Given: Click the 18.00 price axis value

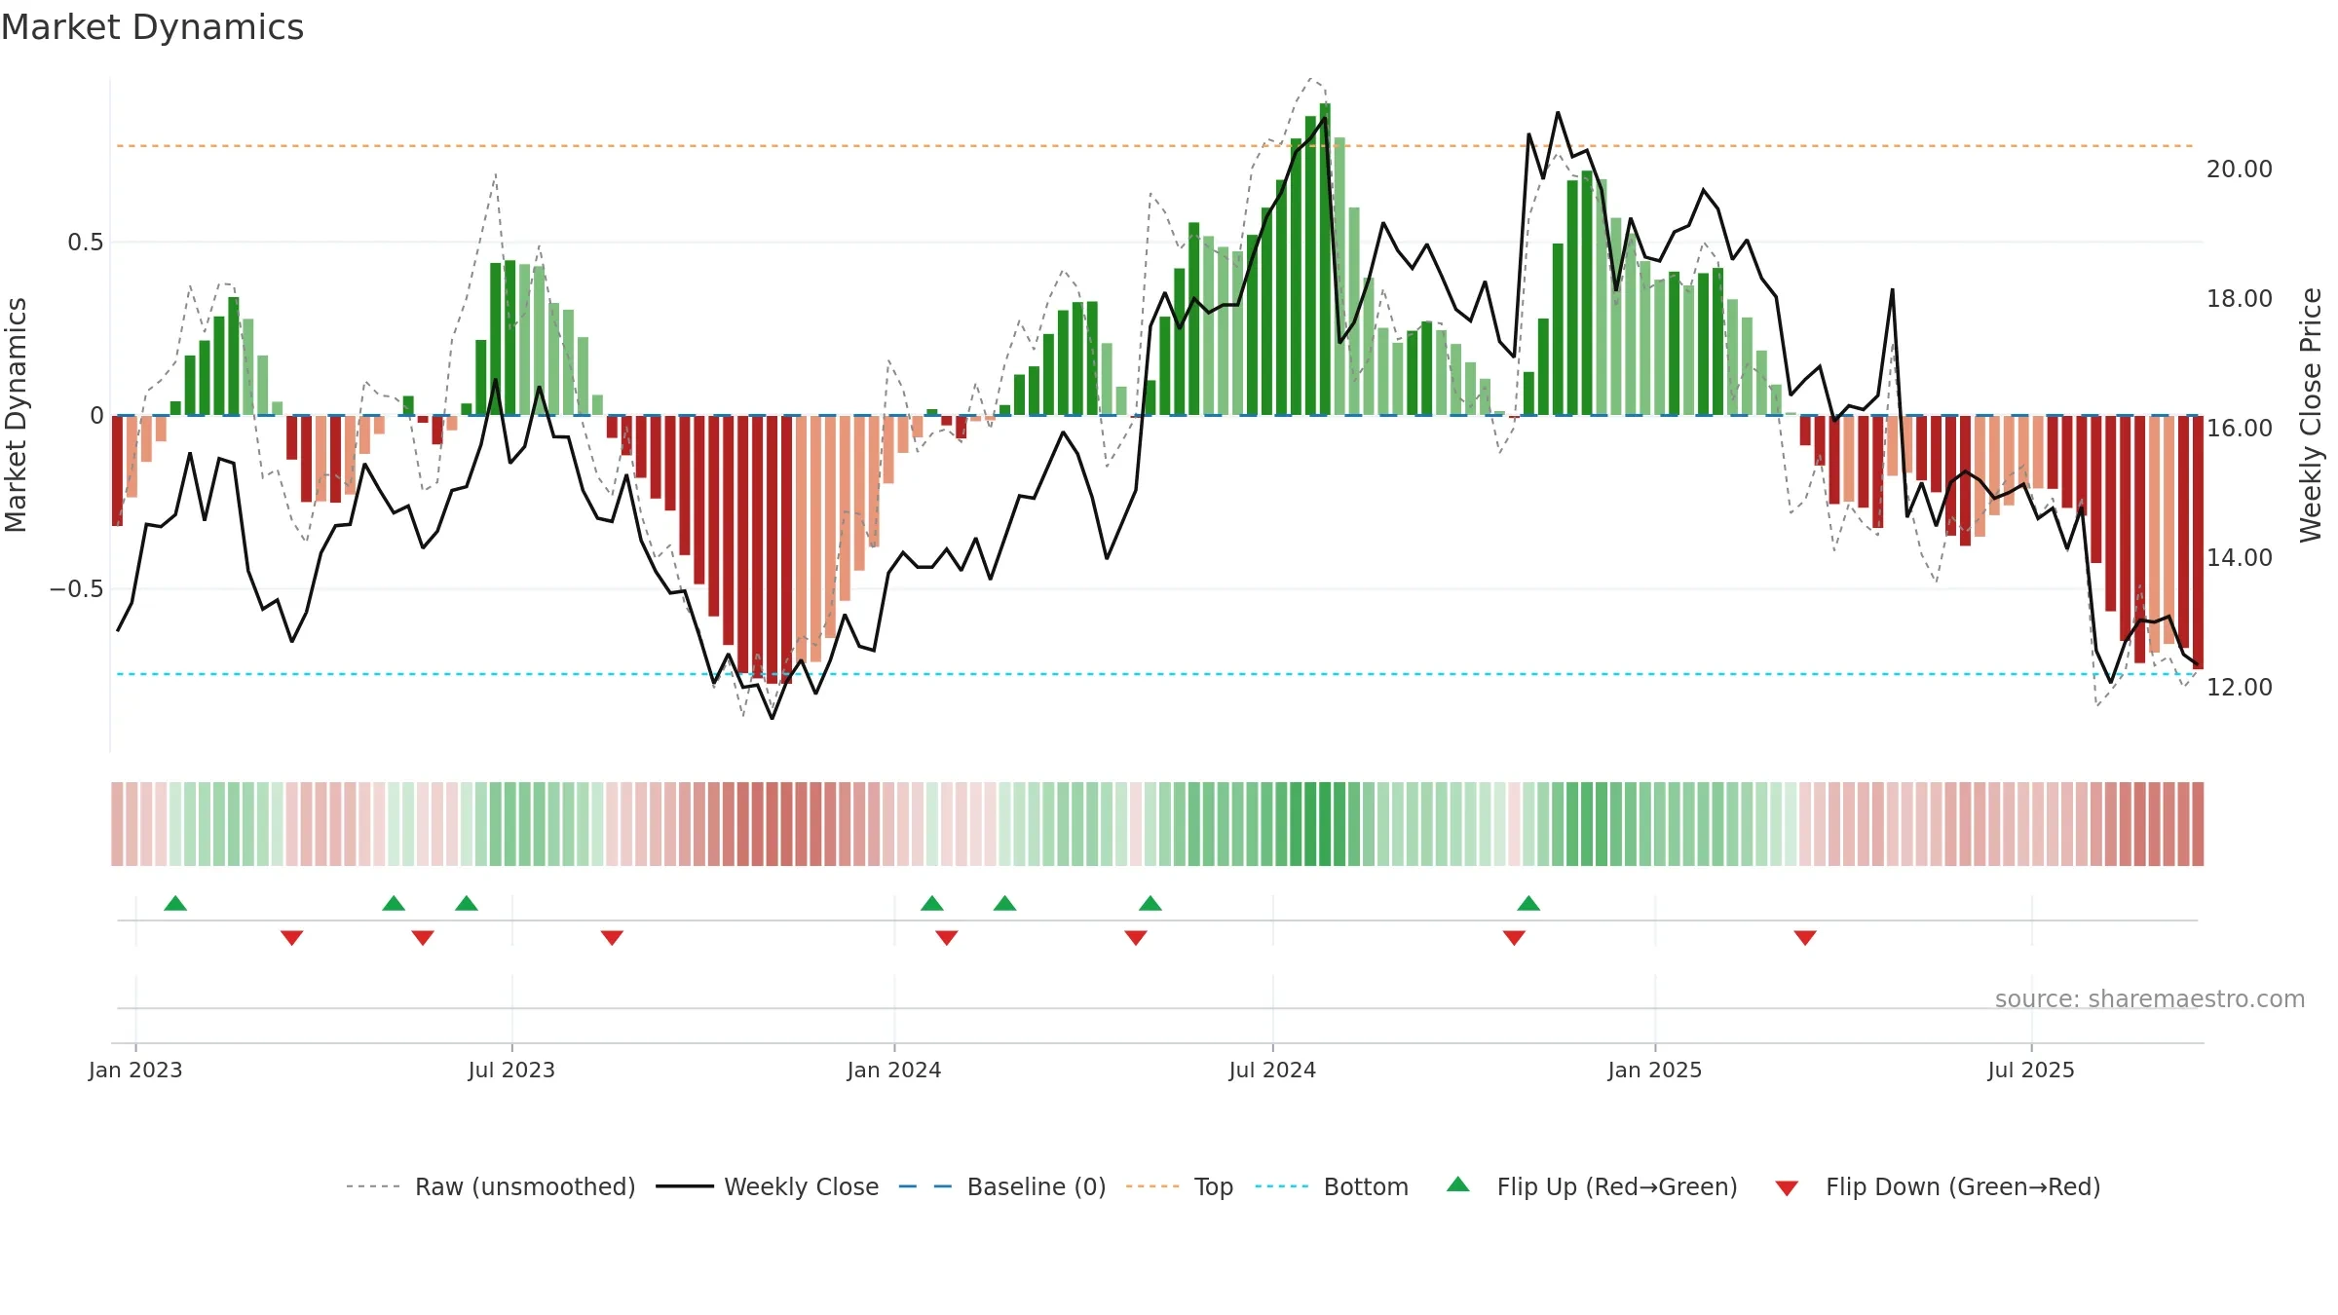Looking at the screenshot, I should [x=2240, y=299].
